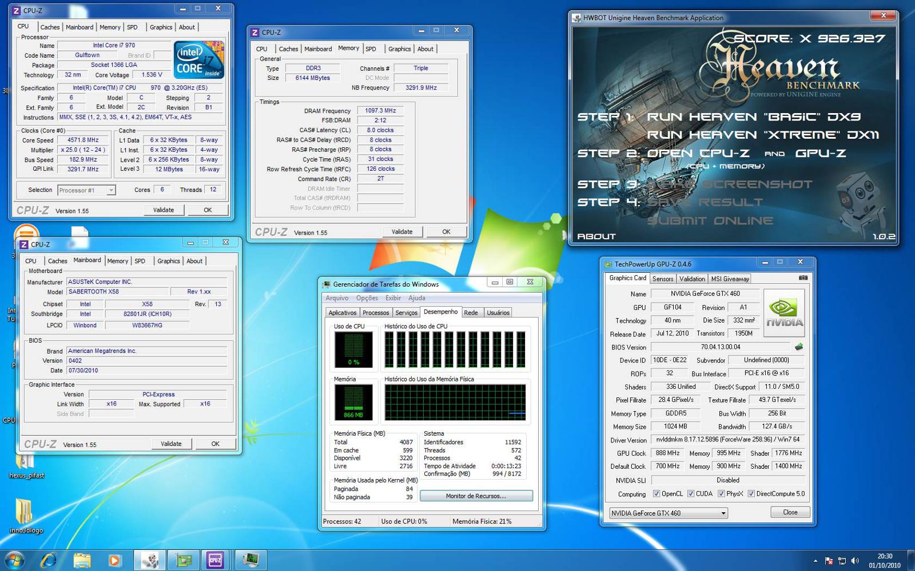Click Run Heaven "Basic" DX9 step
This screenshot has height=571, width=915.
click(x=753, y=116)
